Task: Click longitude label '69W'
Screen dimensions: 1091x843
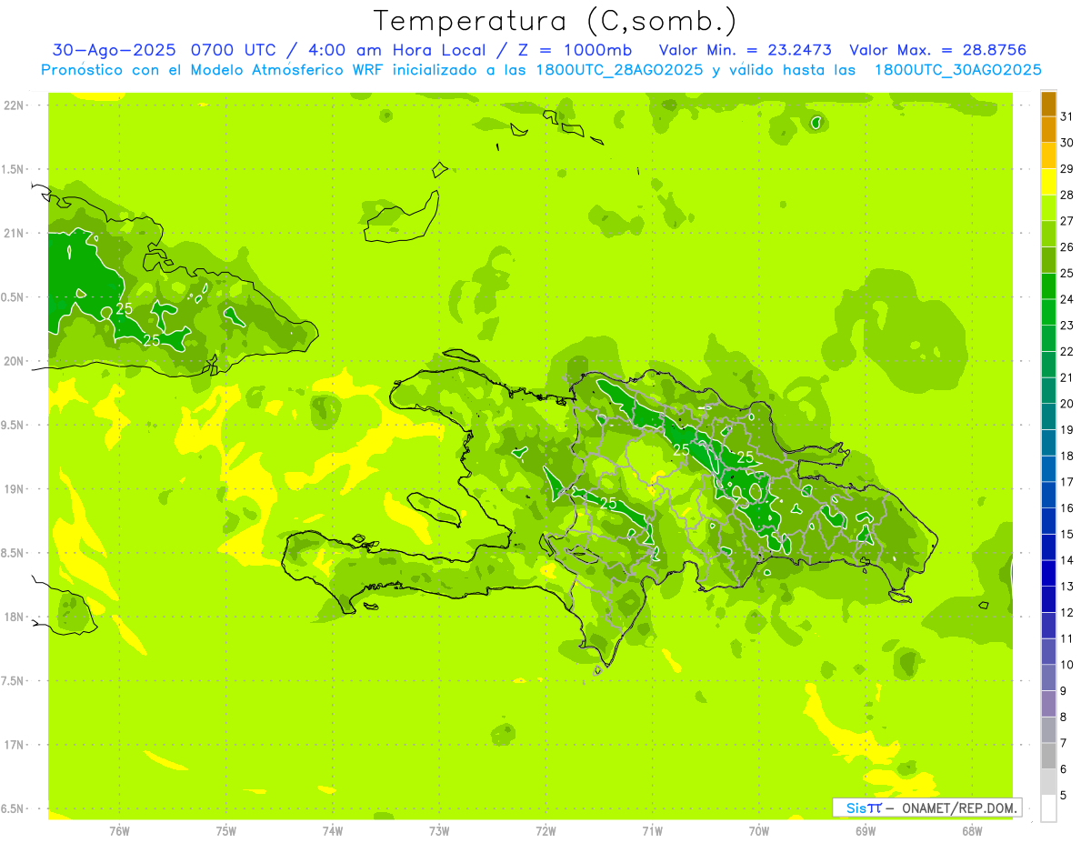Action: [865, 830]
